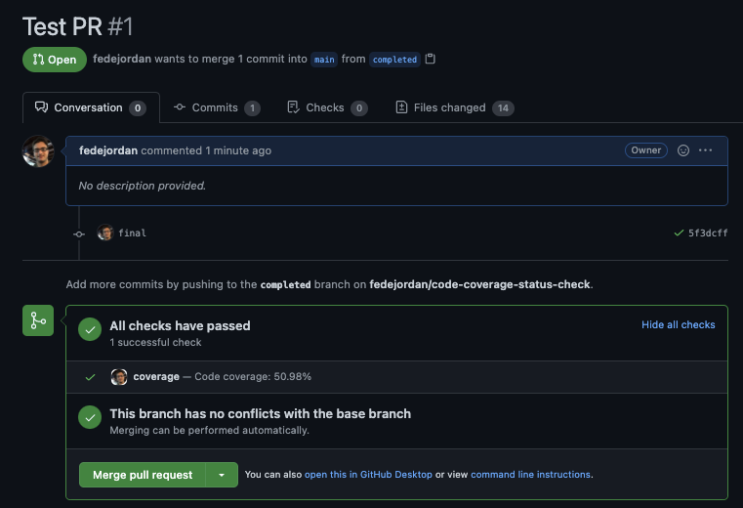Add an emoji reaction to comment
Image resolution: width=743 pixels, height=508 pixels.
tap(682, 150)
